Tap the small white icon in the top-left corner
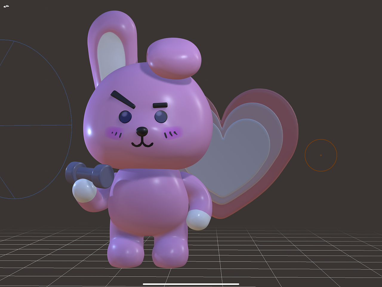The height and width of the screenshot is (287, 382). pos(6,6)
